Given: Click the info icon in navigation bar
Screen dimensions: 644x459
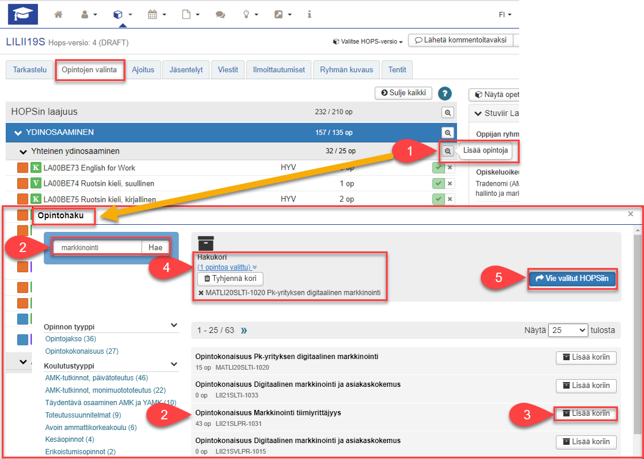Looking at the screenshot, I should point(309,15).
